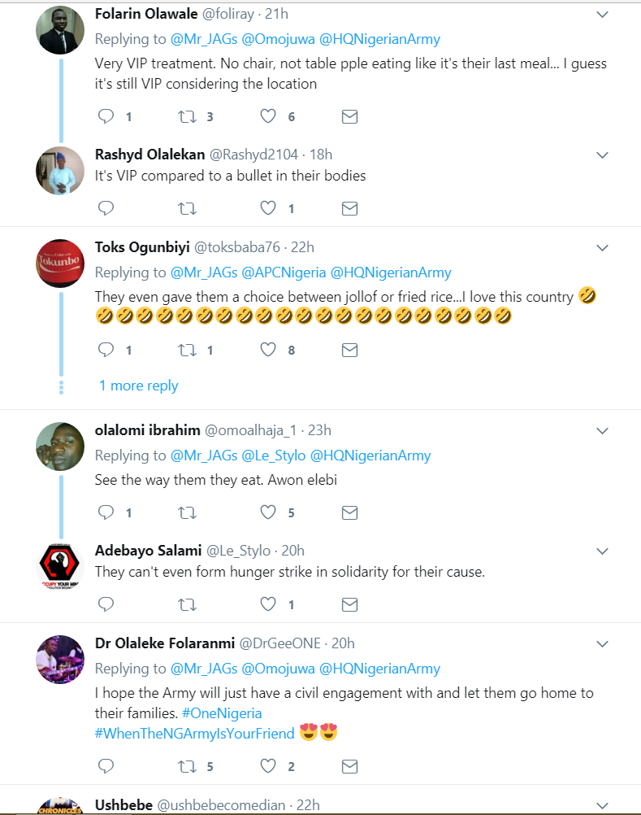Like Dr Olaleke Folaranmi's tweet
The image size is (641, 815).
point(268,766)
